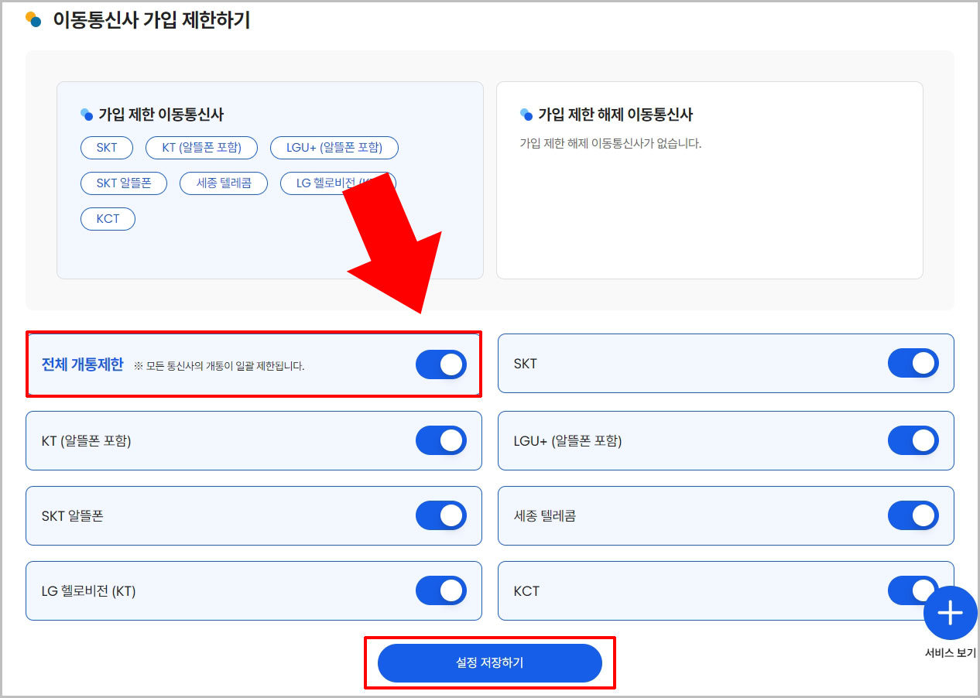The image size is (980, 698).
Task: Click the SKT tag in restricted carriers
Action: pyautogui.click(x=107, y=148)
